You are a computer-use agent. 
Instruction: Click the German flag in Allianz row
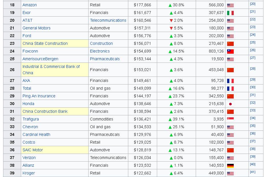coord(230,166)
